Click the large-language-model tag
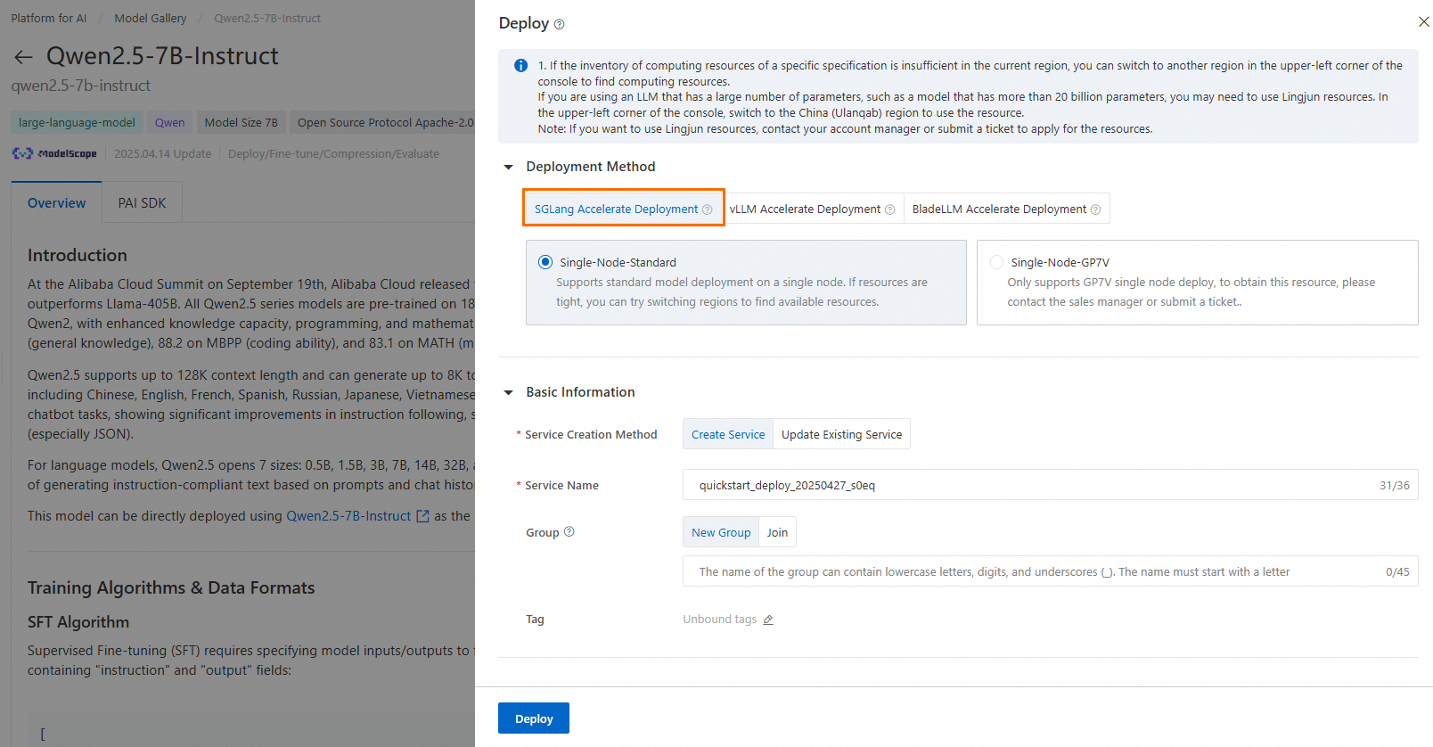The image size is (1433, 747). (x=77, y=122)
